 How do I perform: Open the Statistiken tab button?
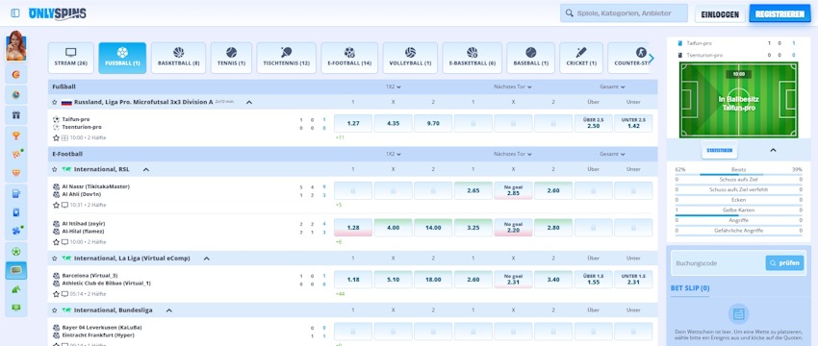(720, 150)
